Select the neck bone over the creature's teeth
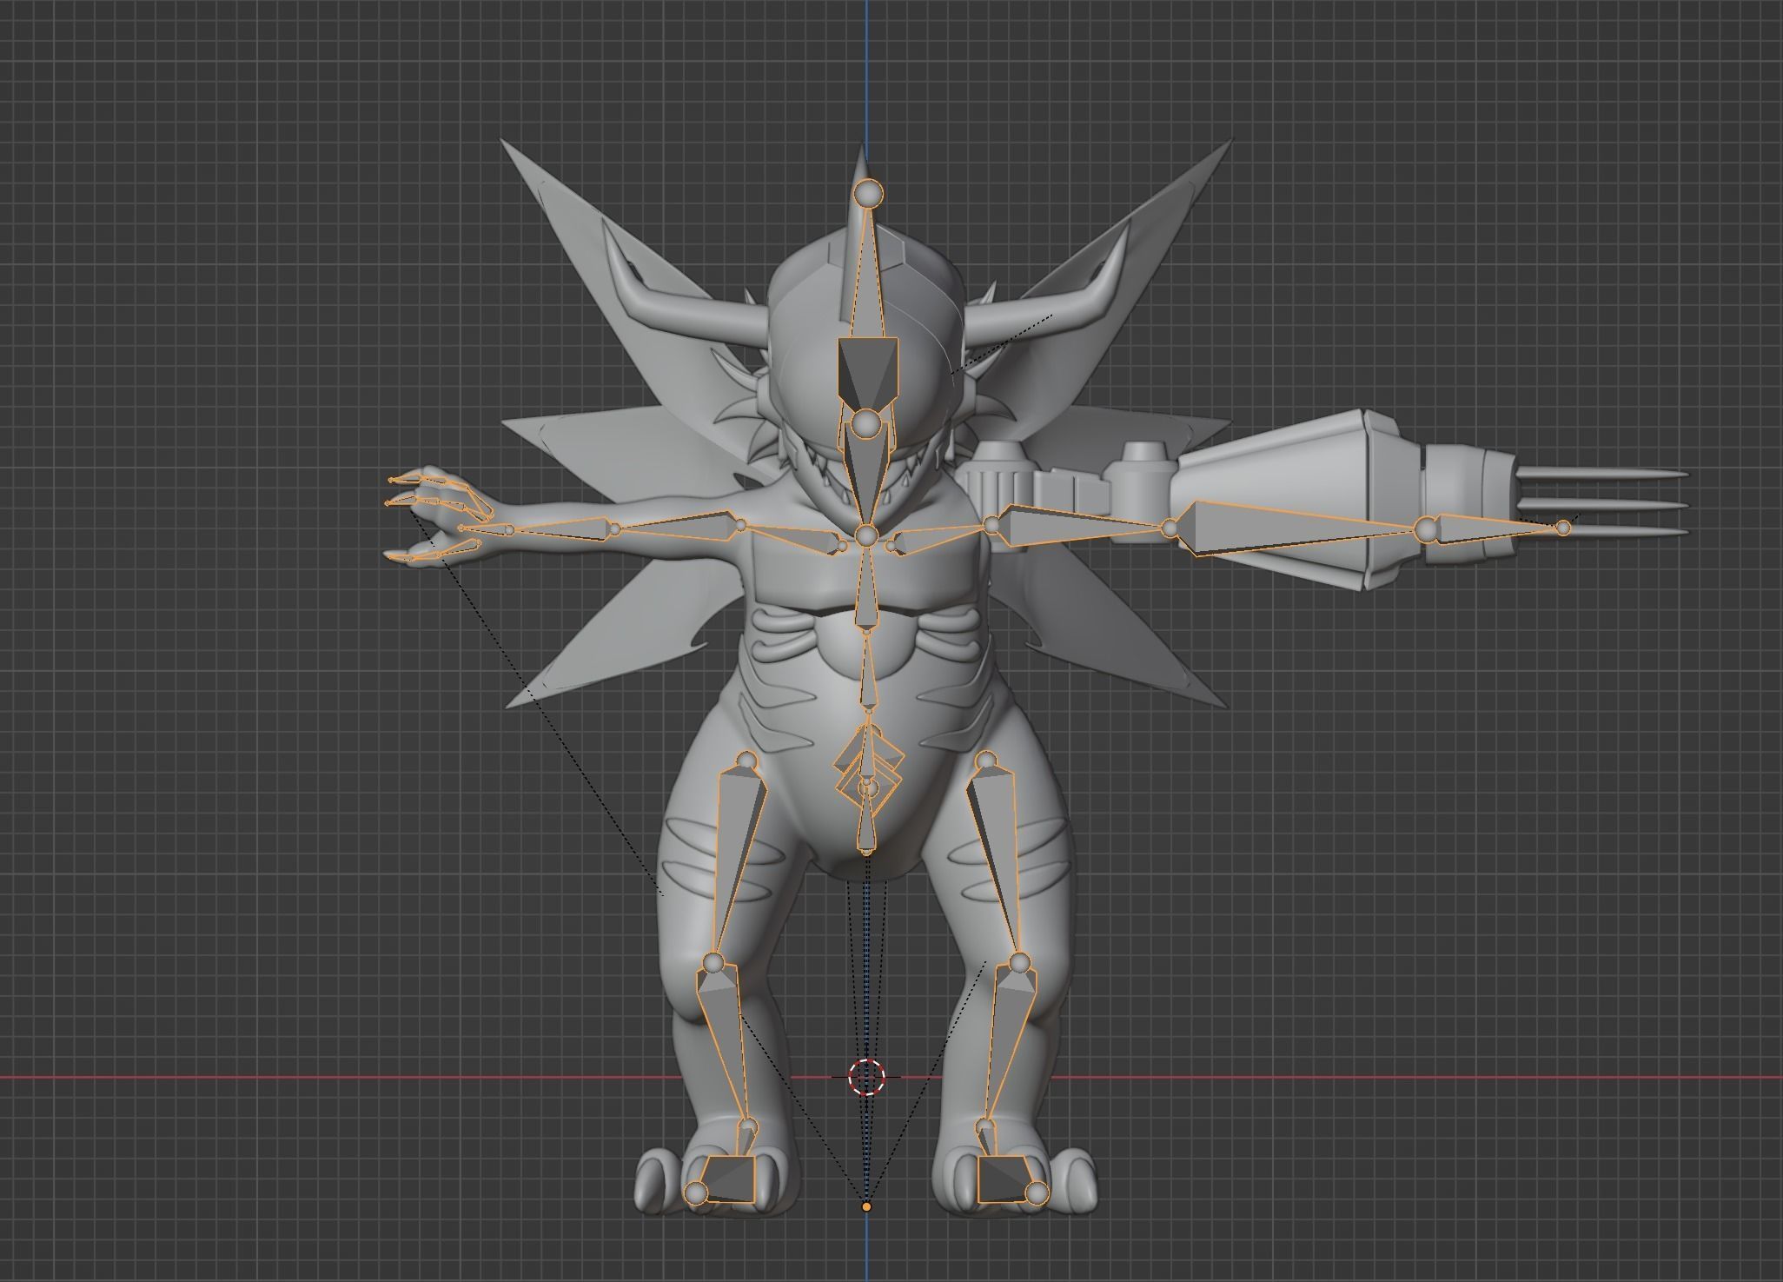Screen dimensions: 1783x1282 (865, 474)
